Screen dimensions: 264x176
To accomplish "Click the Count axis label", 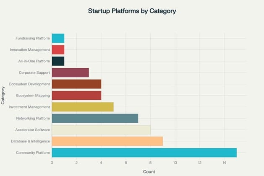I will pyautogui.click(x=149, y=172).
